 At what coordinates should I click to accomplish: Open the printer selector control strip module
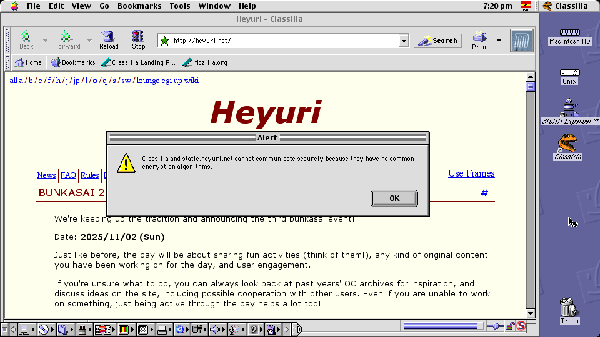162,330
